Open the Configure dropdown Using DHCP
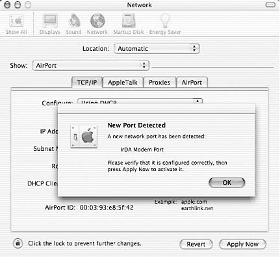Image resolution: width=280 pixels, height=257 pixels. [x=140, y=101]
